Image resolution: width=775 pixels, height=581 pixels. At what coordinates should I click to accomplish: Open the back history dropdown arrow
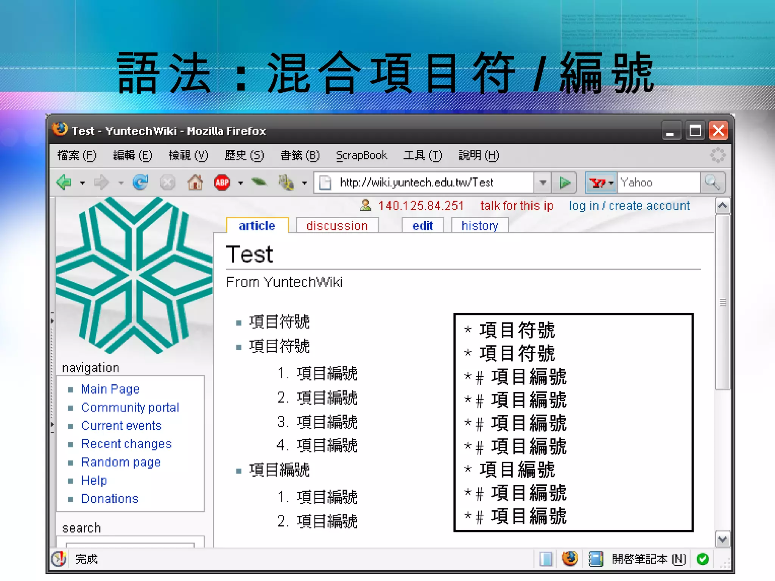tap(82, 183)
